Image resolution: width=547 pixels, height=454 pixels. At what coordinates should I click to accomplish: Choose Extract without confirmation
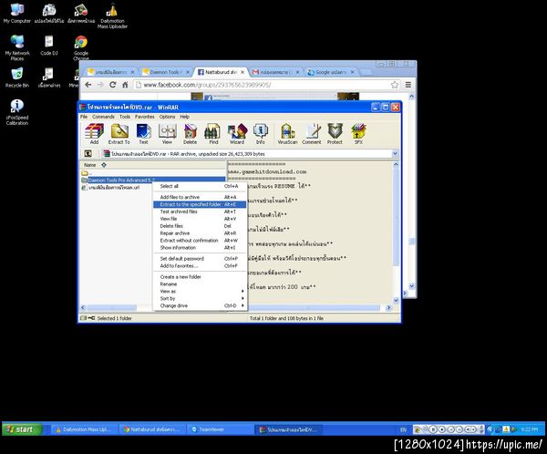pos(200,241)
